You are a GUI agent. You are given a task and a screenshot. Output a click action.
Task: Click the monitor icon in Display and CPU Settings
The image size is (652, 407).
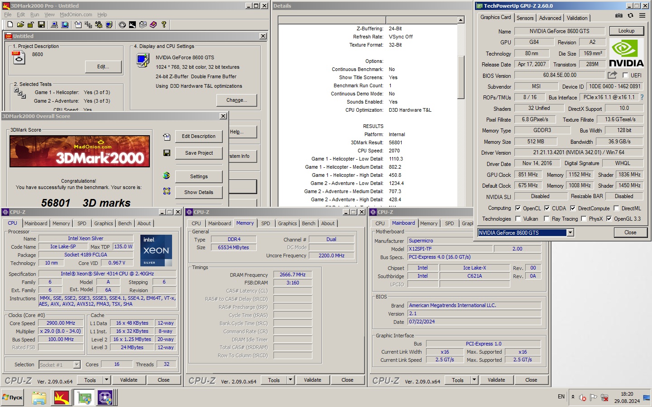pos(143,60)
